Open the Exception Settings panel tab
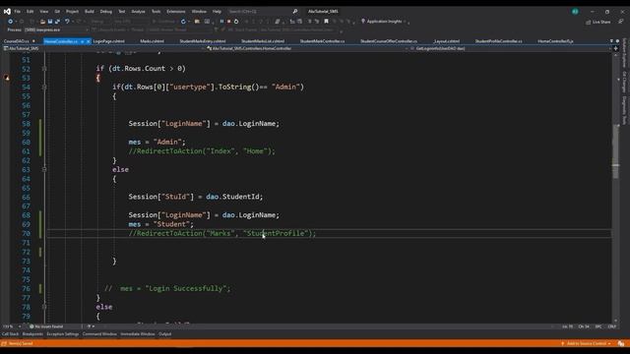The height and width of the screenshot is (354, 630). [x=63, y=334]
